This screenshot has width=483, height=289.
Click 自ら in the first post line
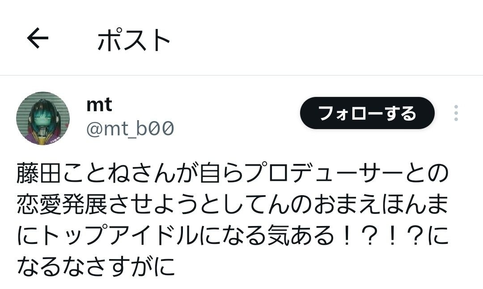tap(220, 174)
